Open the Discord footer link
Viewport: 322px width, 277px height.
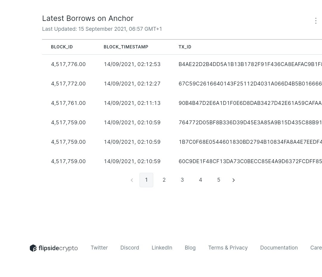(130, 248)
